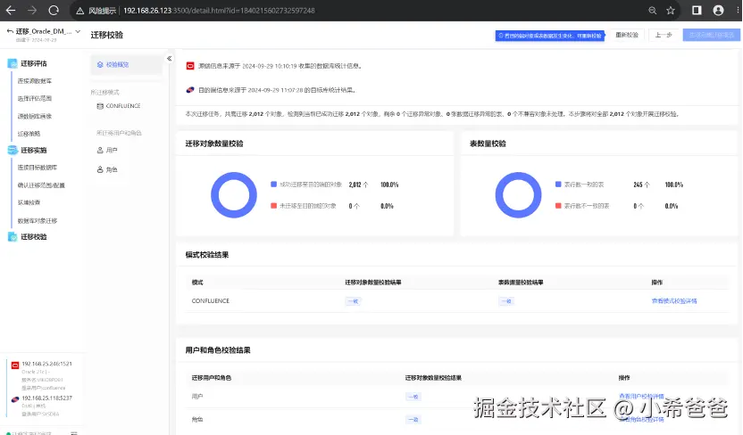The height and width of the screenshot is (435, 743).
Task: Click the 245 个 table count value
Action: [641, 185]
